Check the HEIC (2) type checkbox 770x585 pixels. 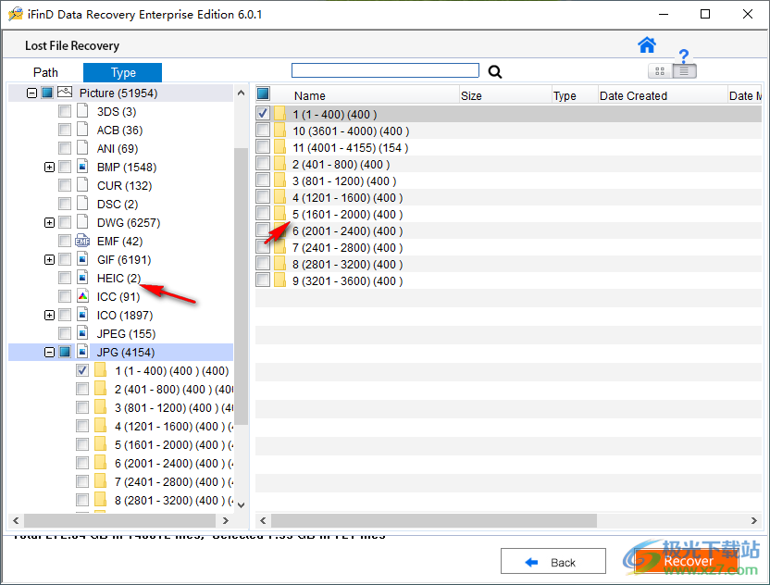65,278
